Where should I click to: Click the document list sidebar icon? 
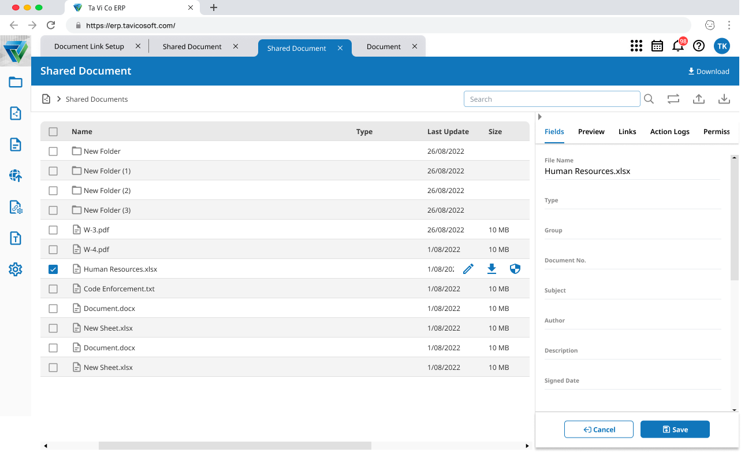(x=16, y=145)
